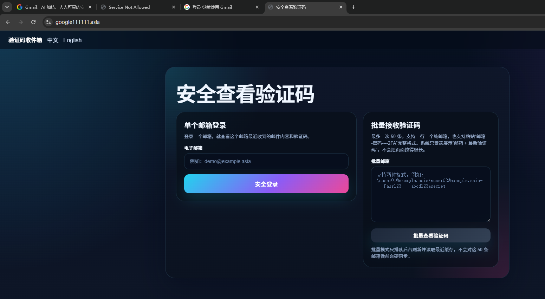
Task: Click the globe favicon on 安全查看验证码 tab
Action: (x=271, y=7)
